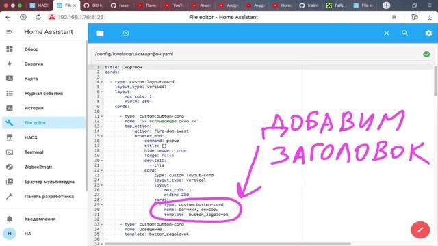Switch to the Гайд browser tab
The image size is (438, 246).
[335, 5]
